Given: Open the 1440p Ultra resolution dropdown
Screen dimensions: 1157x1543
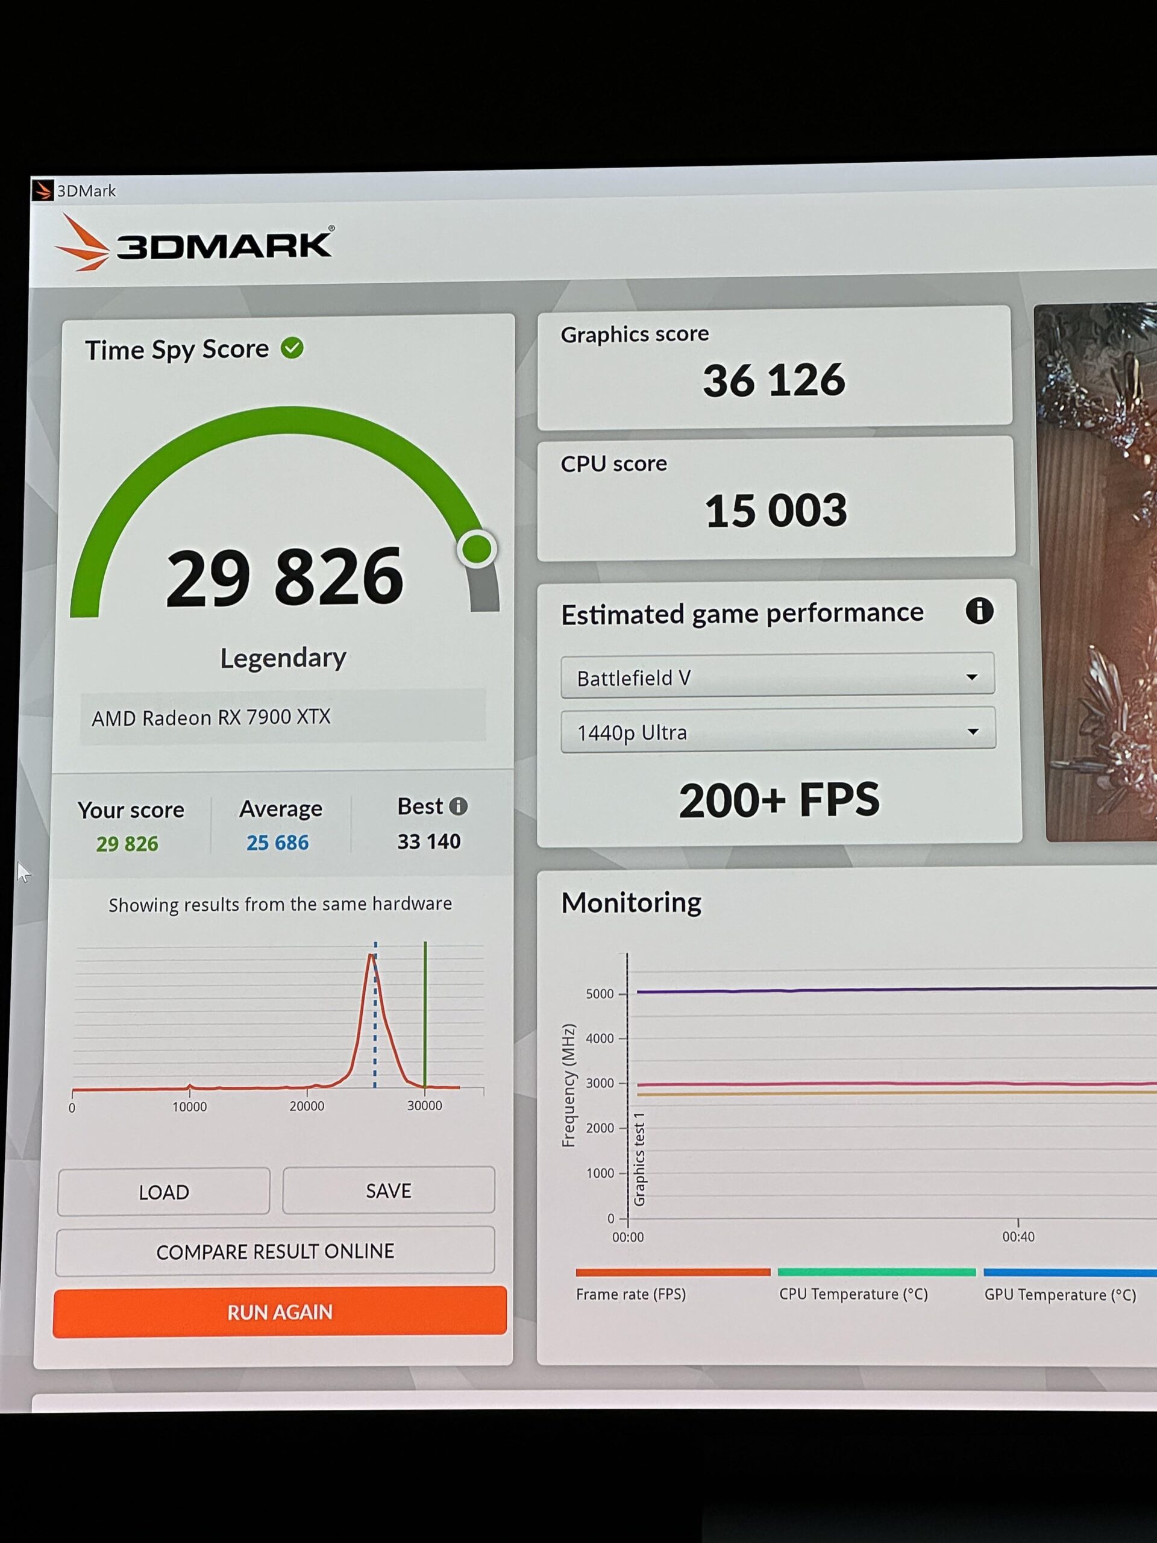Looking at the screenshot, I should click(x=777, y=731).
